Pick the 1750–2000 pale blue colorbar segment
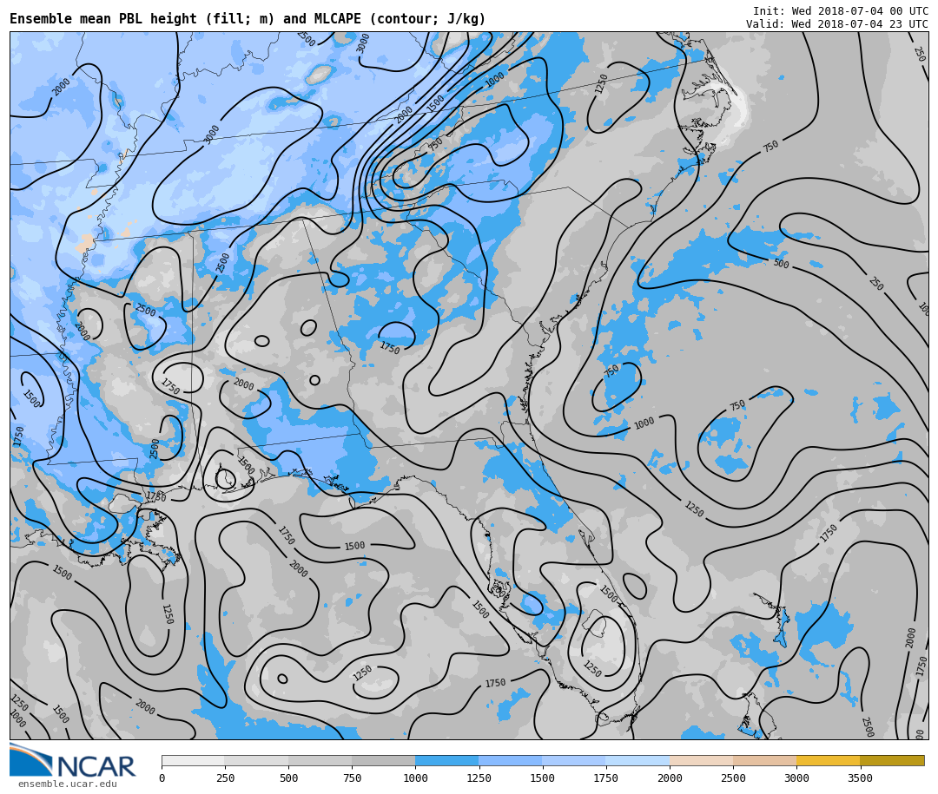The image size is (938, 794). (637, 760)
